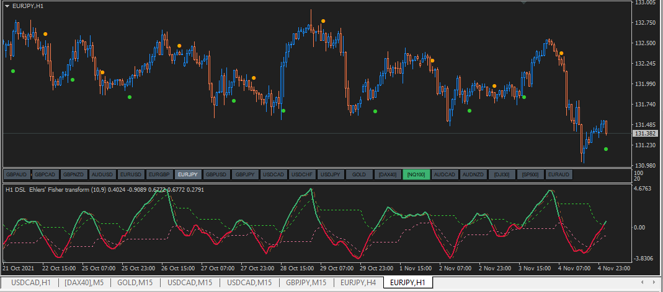This screenshot has height=292, width=663.
Task: Click the chart shift triangle marker at top
Action: click(525, 3)
